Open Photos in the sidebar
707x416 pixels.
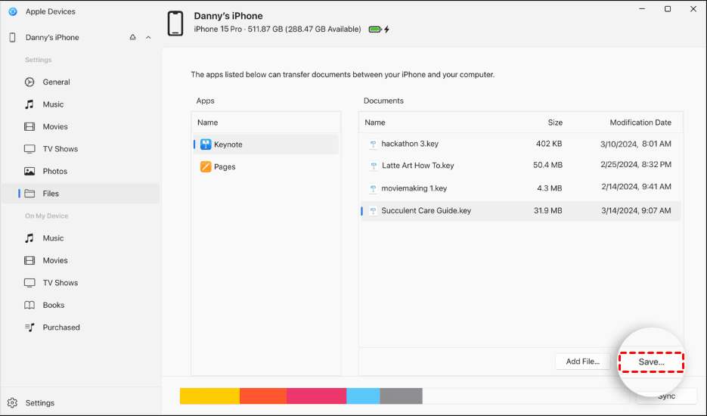coord(80,172)
